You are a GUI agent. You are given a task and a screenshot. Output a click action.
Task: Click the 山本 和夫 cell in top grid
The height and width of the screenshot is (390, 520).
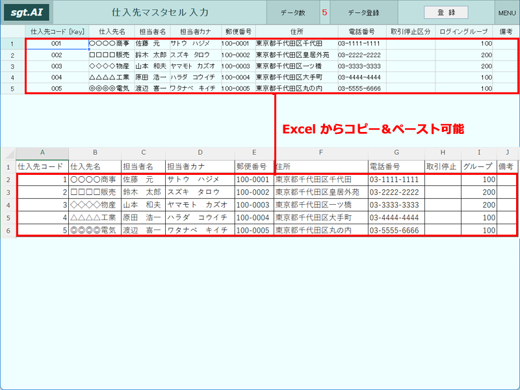(x=152, y=66)
